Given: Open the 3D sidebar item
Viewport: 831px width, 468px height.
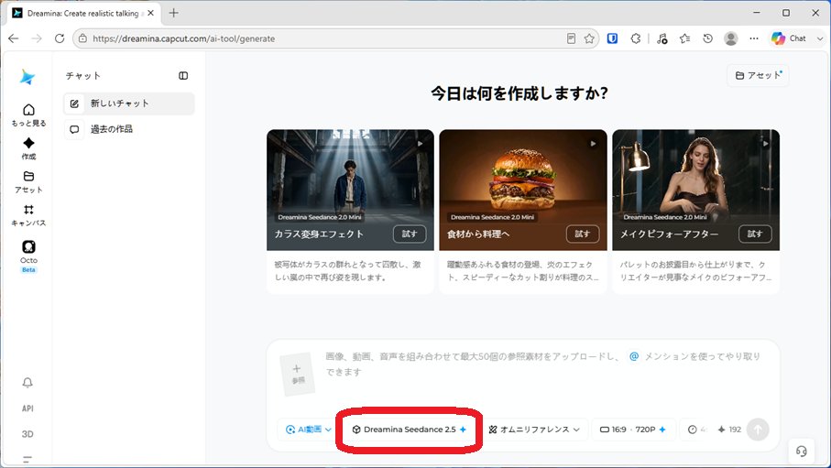Looking at the screenshot, I should (27, 434).
